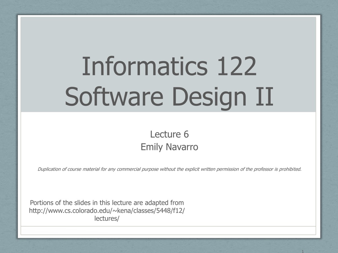The width and height of the screenshot is (338, 253).
Task: Open the cs.colorado.edu lecture URL
Action: click(x=107, y=211)
